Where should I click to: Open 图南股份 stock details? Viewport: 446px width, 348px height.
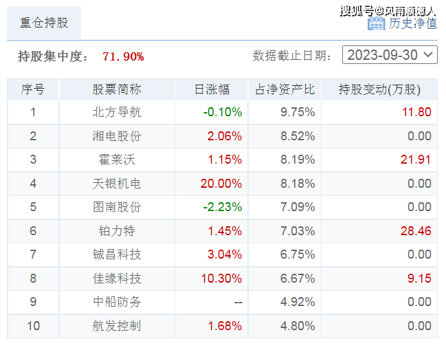117,207
